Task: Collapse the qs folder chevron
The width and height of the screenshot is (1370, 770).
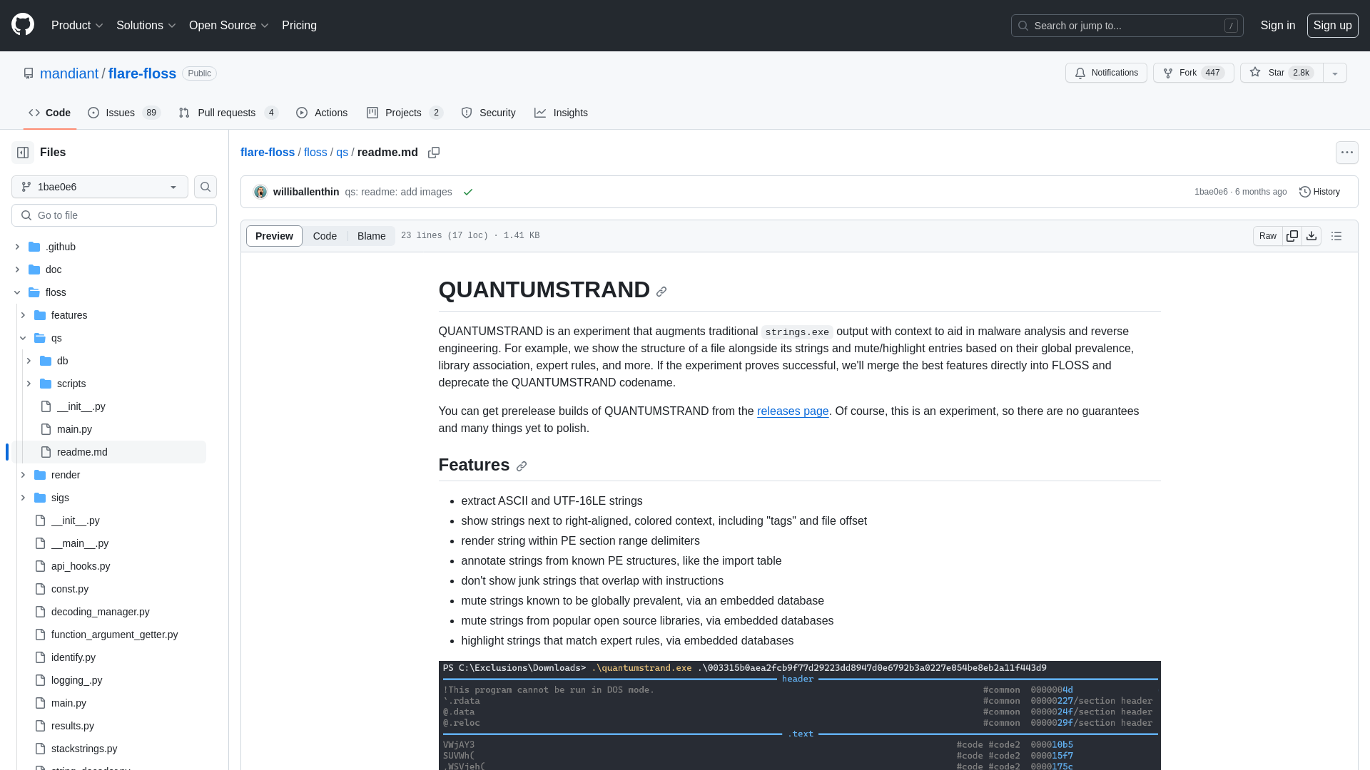Action: [x=23, y=338]
